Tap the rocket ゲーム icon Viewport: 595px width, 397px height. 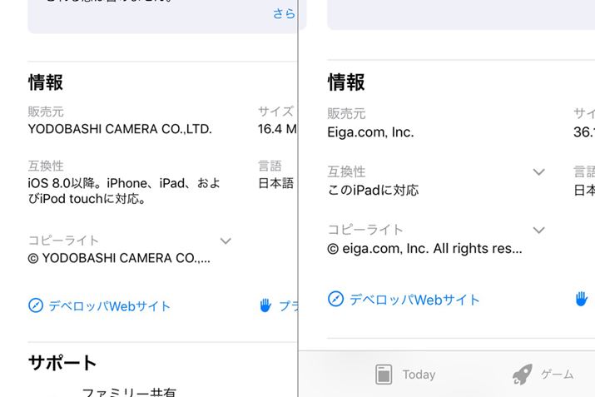coord(522,375)
